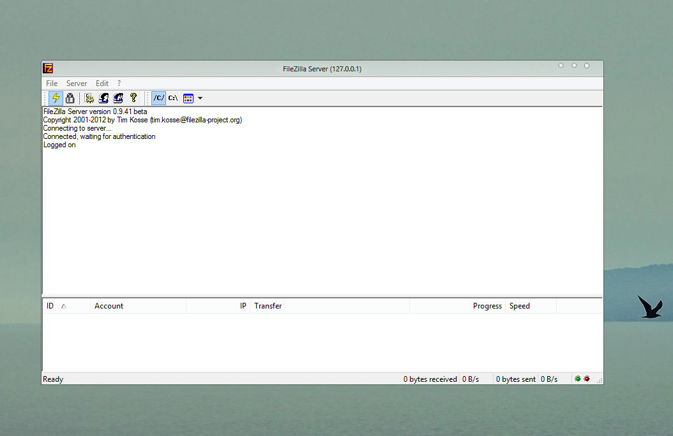Sort by Progress column header
The height and width of the screenshot is (436, 673).
(x=458, y=306)
